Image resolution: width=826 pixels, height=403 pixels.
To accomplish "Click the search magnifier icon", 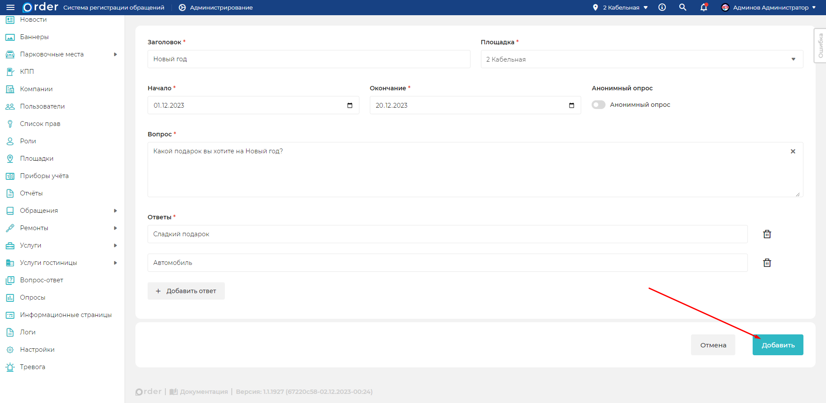I will (683, 7).
